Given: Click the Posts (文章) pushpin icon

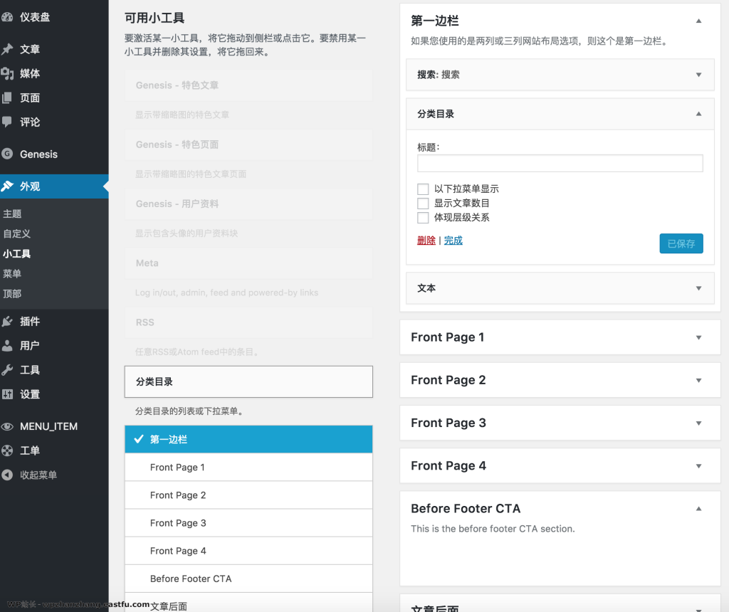Looking at the screenshot, I should (x=7, y=49).
